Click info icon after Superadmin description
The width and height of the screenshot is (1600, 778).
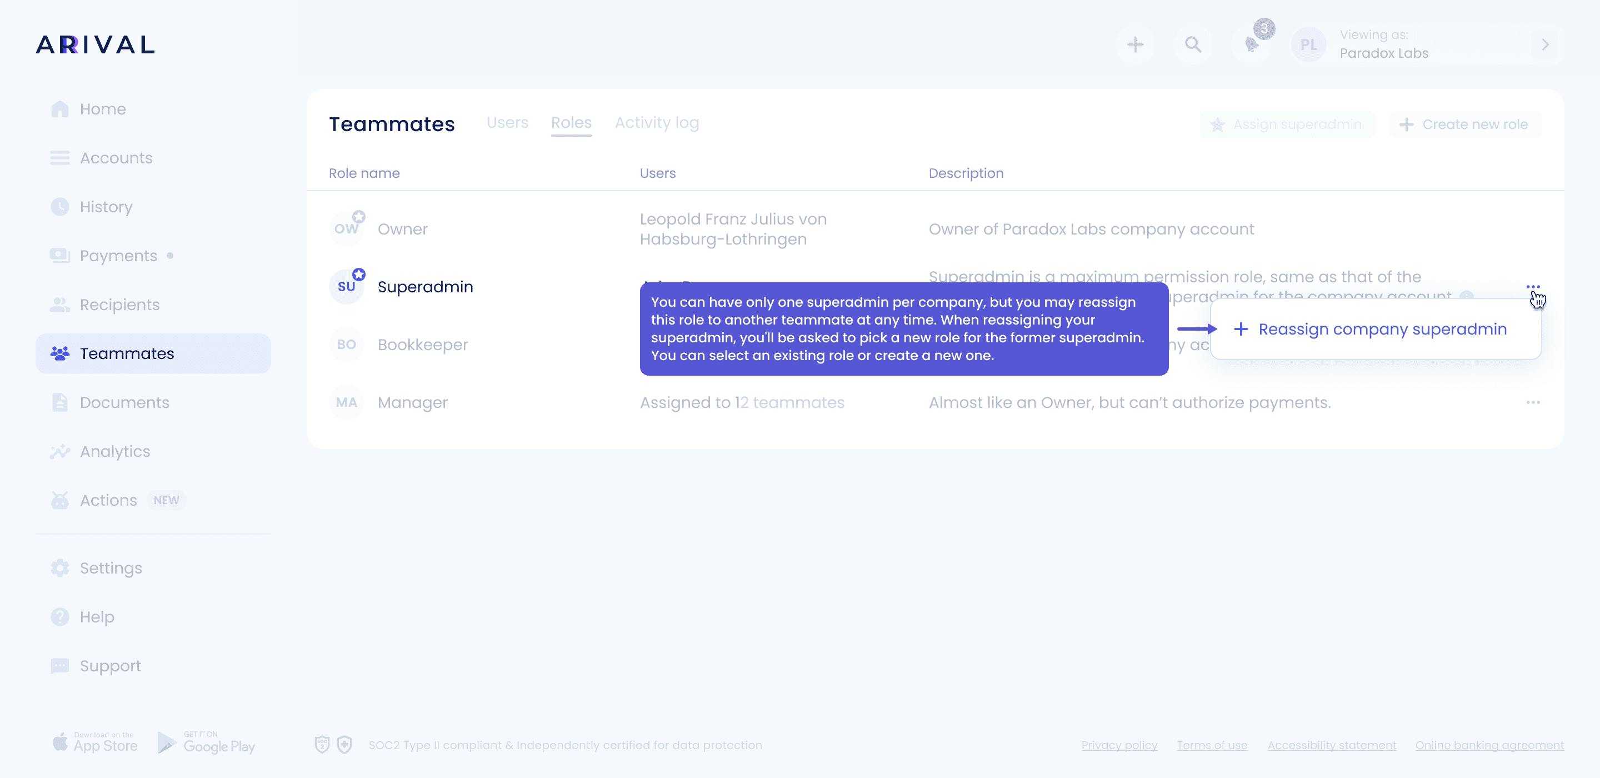[x=1467, y=296]
